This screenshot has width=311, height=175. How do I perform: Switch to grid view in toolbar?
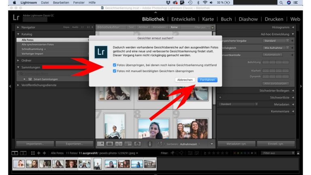point(100,144)
